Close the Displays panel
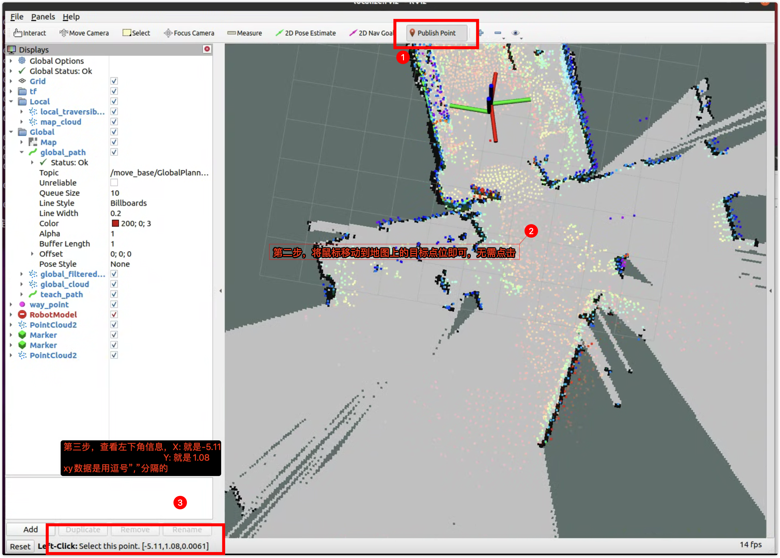This screenshot has height=558, width=780. (207, 49)
